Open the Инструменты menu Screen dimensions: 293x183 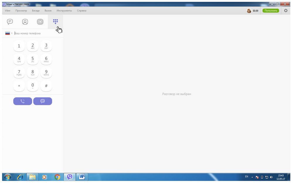64,11
